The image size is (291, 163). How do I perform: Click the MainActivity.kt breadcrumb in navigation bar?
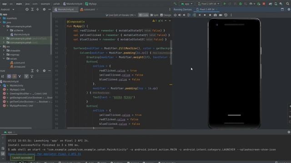pos(73,4)
